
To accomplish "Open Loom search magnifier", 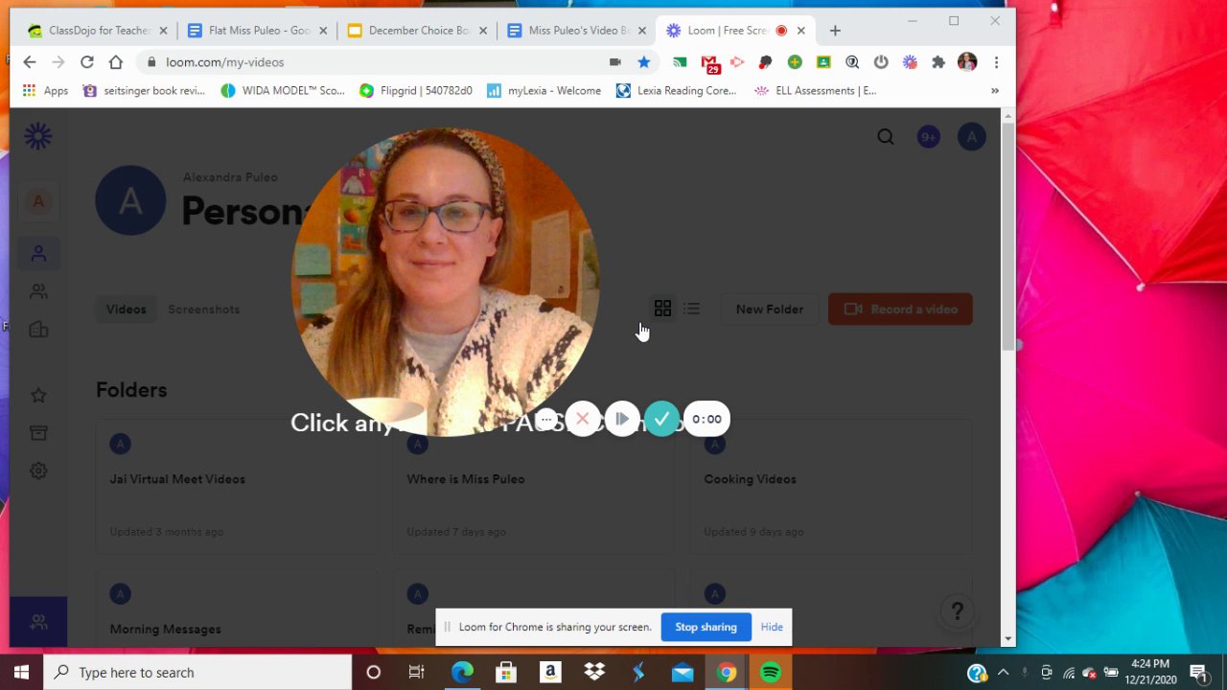I will point(886,137).
